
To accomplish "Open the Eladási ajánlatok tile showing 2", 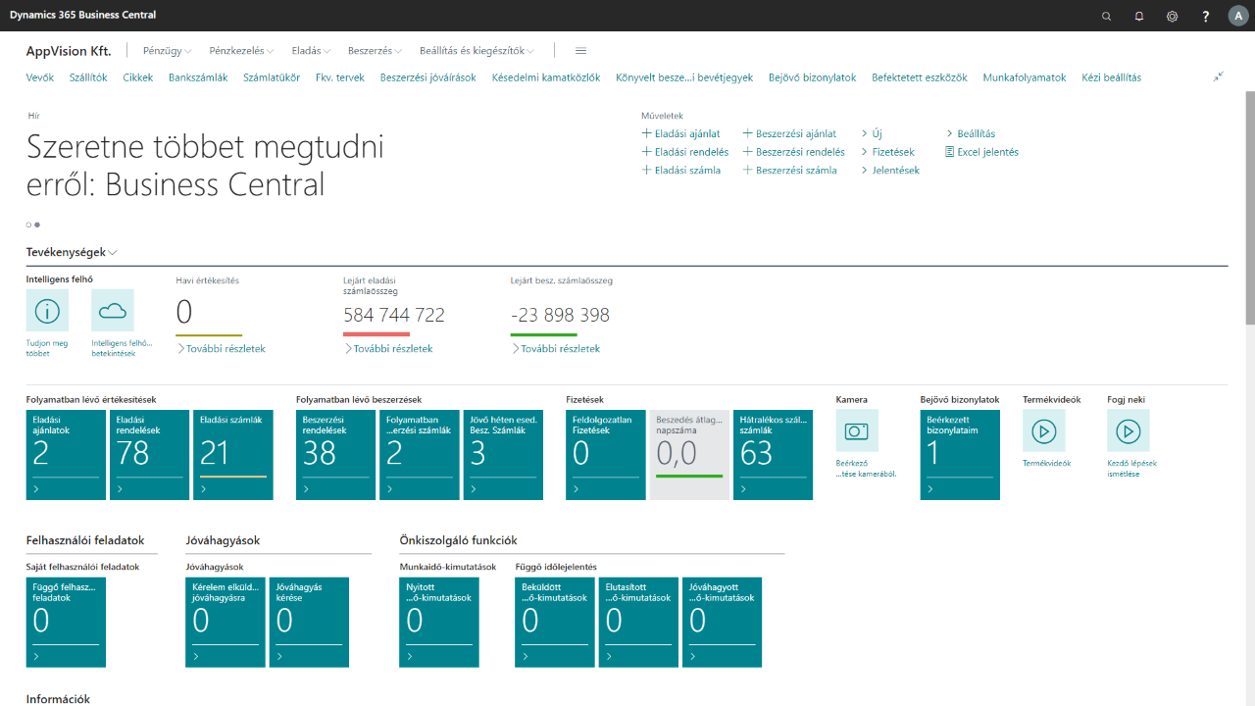I will 66,455.
